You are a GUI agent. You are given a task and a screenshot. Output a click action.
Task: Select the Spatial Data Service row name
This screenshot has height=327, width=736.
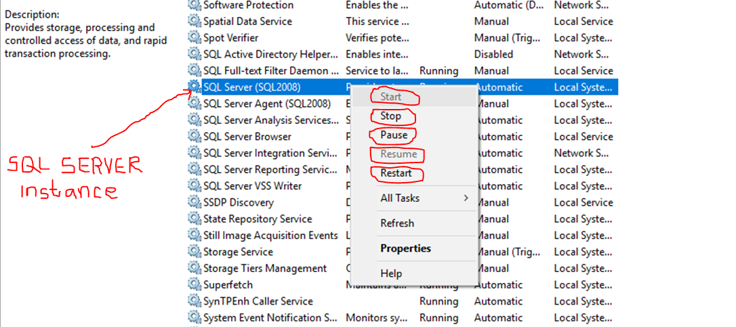pos(247,22)
